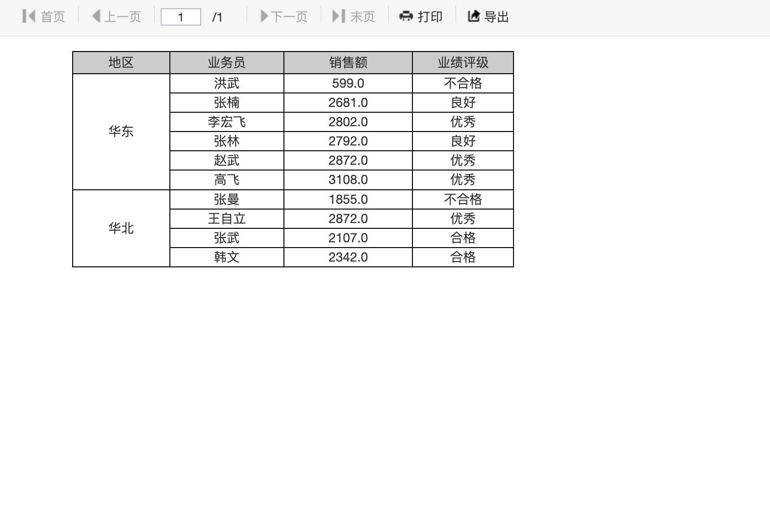
Task: Click 赵武's sales value 2872.0
Action: coord(348,160)
